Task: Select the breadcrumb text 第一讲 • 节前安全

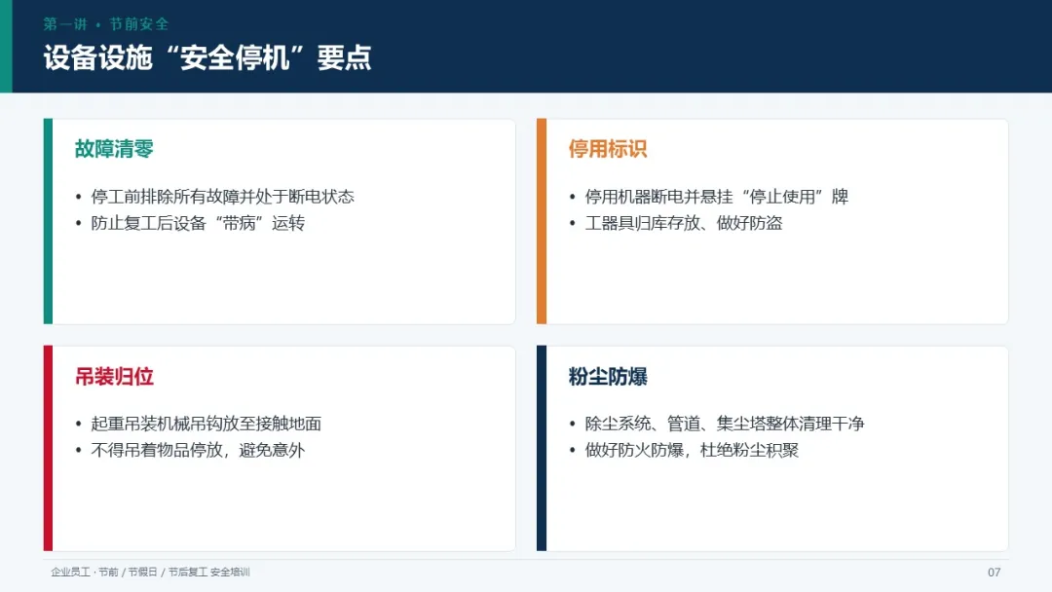Action: 106,24
